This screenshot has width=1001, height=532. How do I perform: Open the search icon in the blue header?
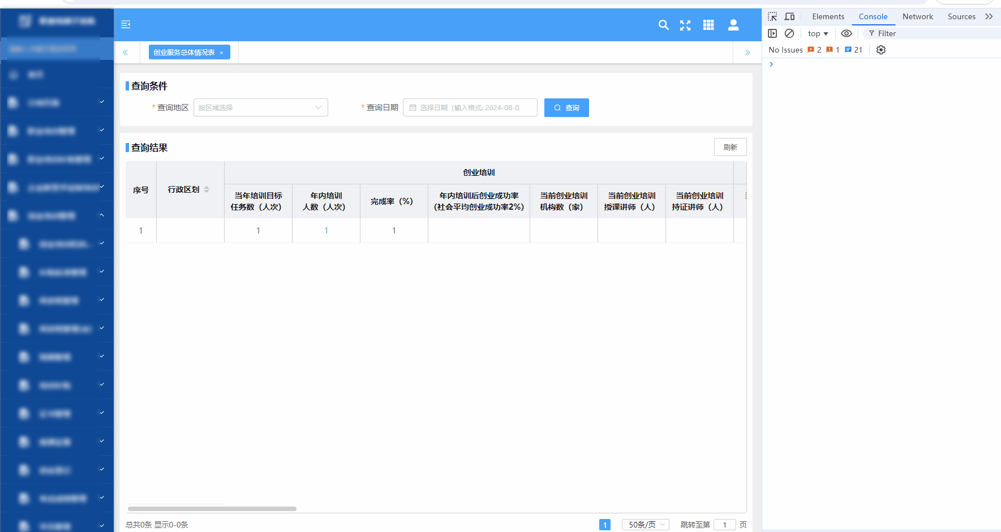coord(664,25)
